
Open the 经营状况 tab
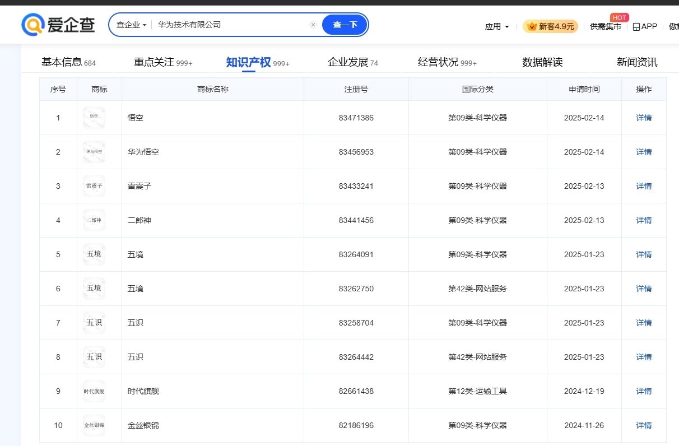[x=438, y=62]
